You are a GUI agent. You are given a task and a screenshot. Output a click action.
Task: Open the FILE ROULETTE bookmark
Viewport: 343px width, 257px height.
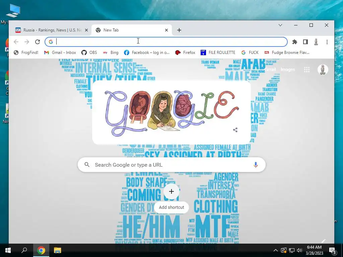coord(218,53)
